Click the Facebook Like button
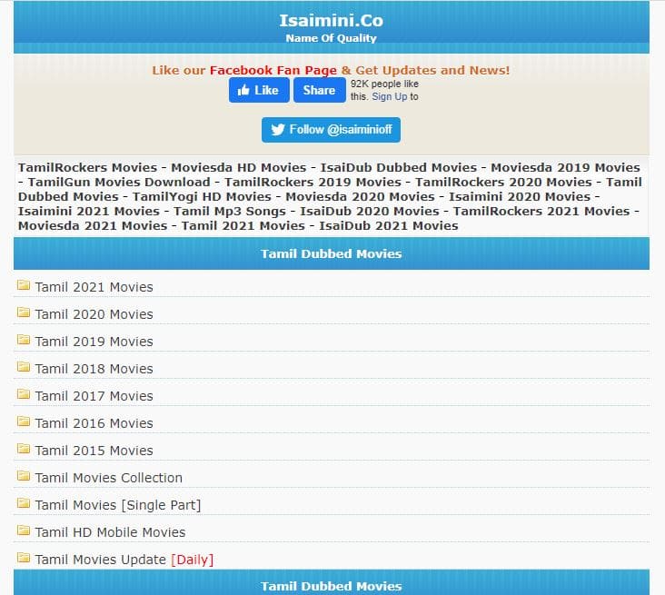Screen dimensions: 665x595 click(259, 90)
